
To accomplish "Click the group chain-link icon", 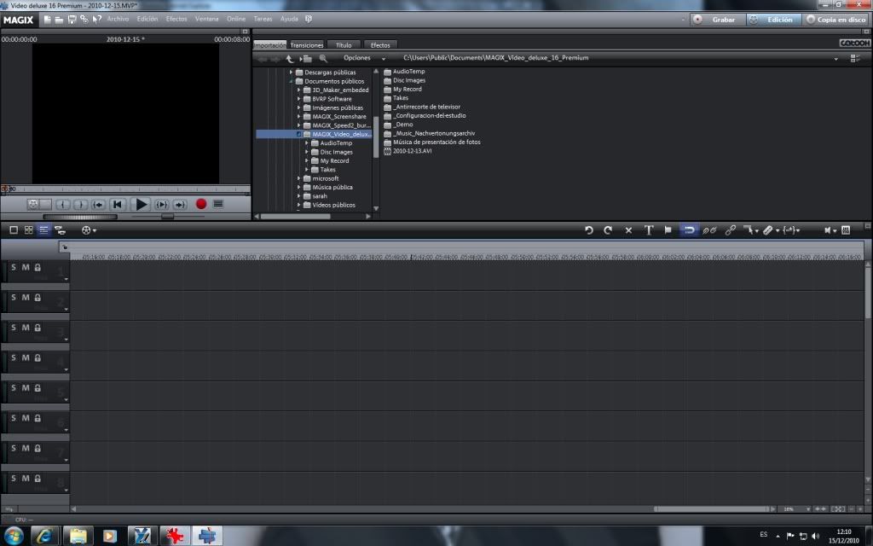I will point(731,230).
